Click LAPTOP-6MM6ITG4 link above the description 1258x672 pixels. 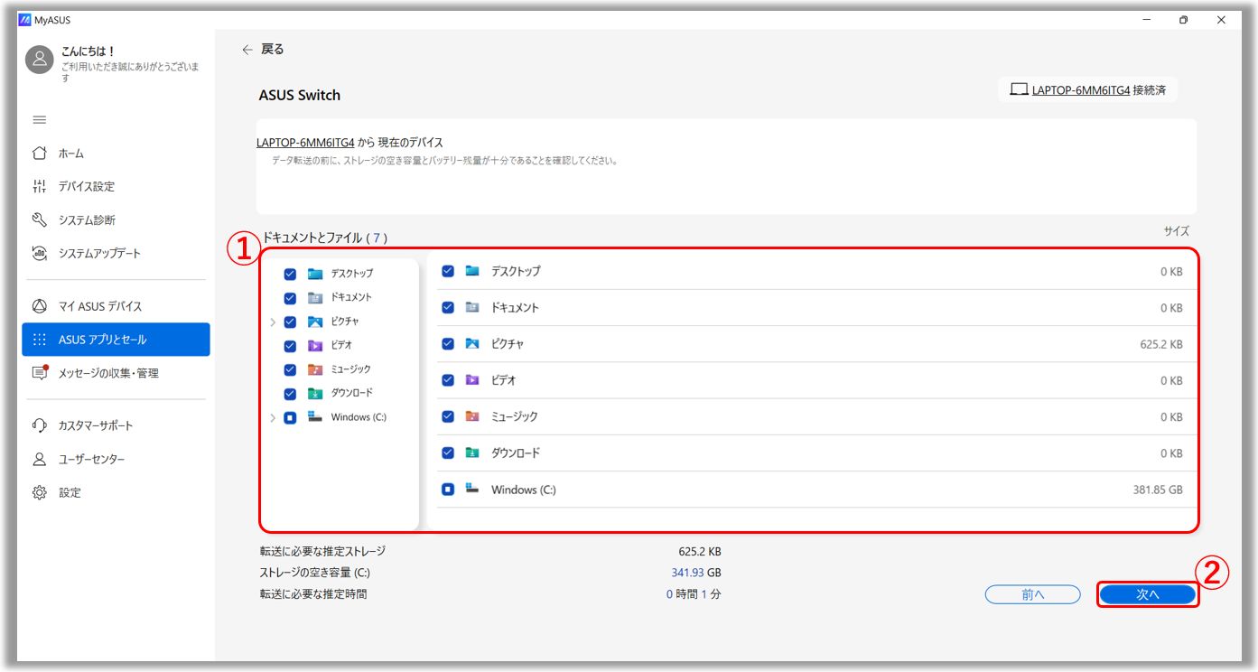pos(305,143)
